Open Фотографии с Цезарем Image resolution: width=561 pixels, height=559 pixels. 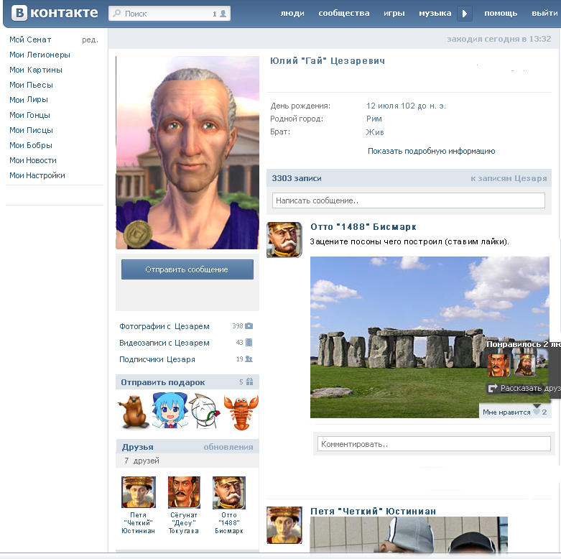pyautogui.click(x=164, y=326)
